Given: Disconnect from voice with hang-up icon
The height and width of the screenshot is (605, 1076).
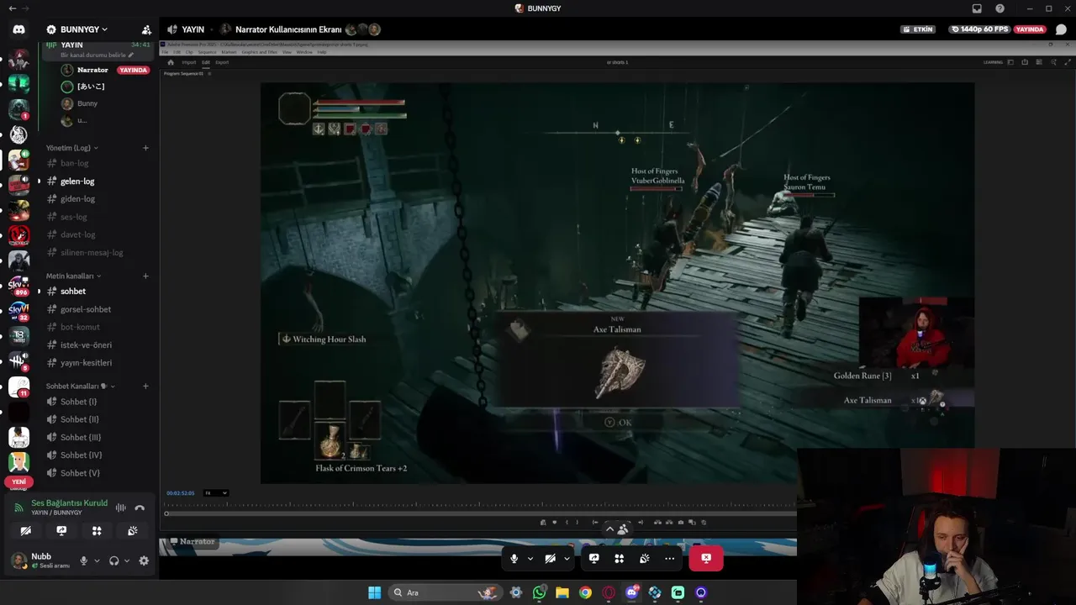Looking at the screenshot, I should point(140,508).
